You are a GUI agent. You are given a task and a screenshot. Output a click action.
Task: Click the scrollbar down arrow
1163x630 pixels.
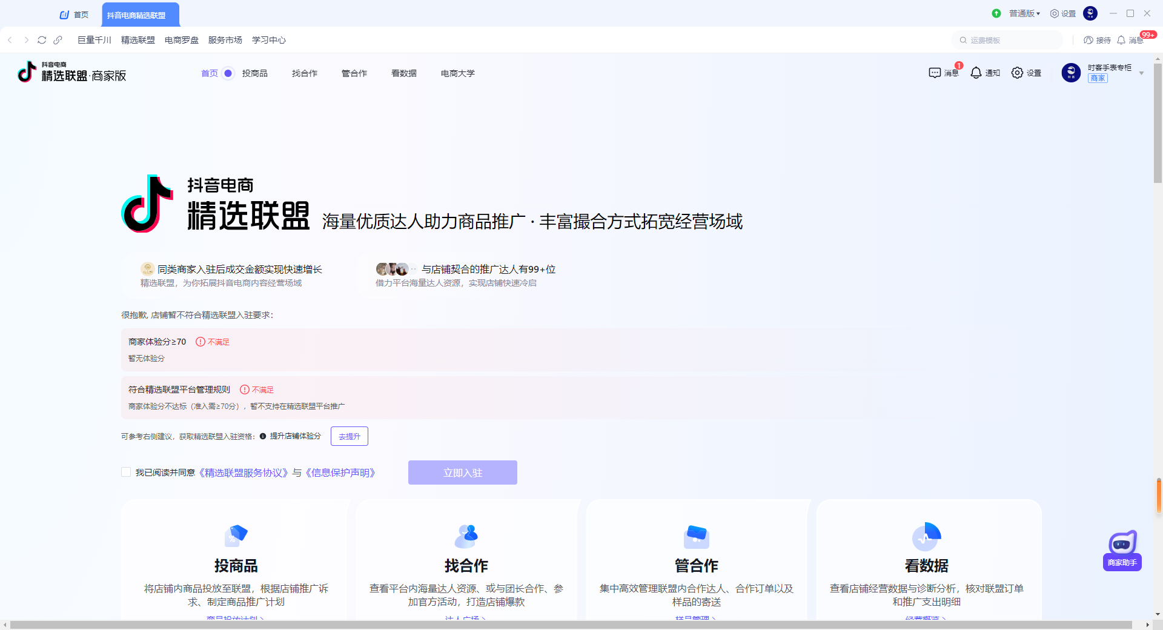pos(1158,614)
